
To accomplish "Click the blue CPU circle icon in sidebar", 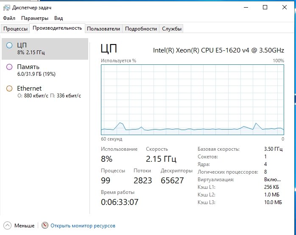I will coord(9,45).
